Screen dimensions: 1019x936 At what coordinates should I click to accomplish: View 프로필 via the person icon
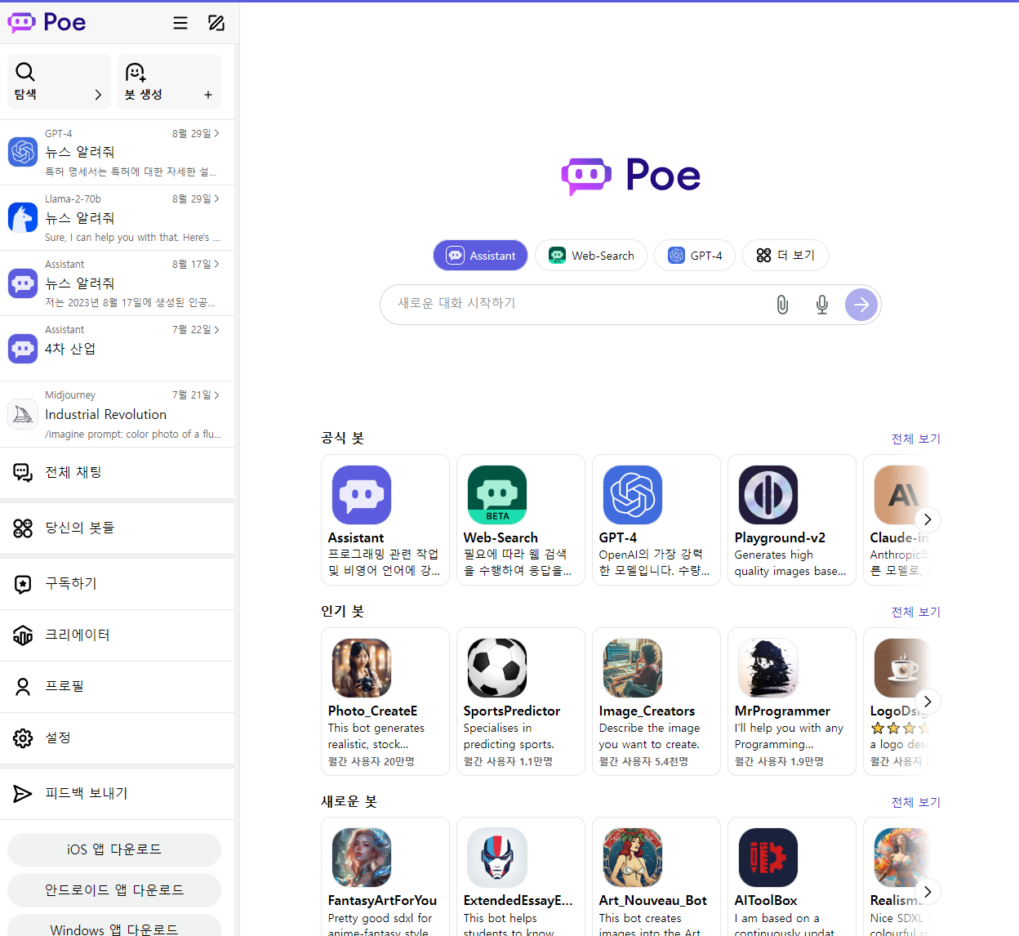22,686
